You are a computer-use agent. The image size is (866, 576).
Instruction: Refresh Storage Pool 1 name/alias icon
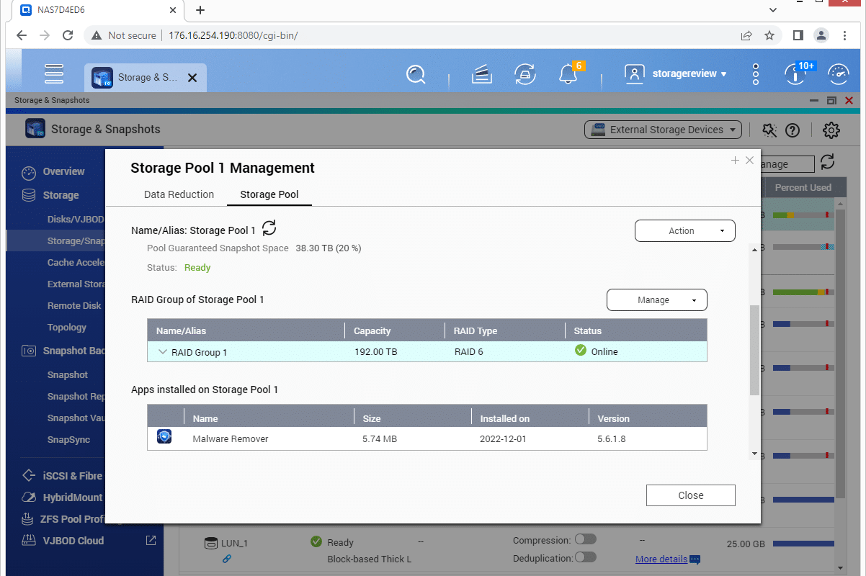point(269,228)
